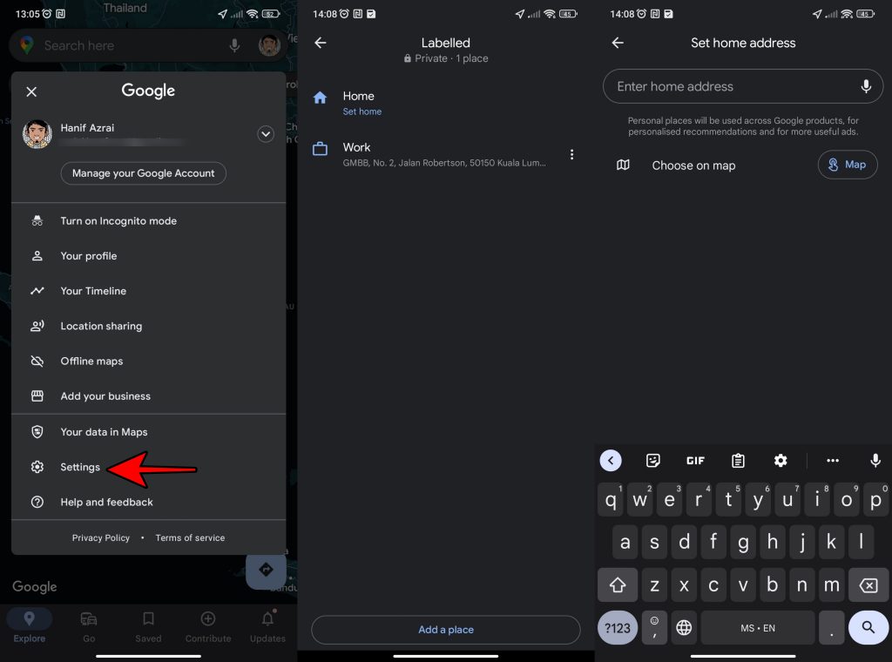This screenshot has width=892, height=662.
Task: Open the Updates tab
Action: [267, 627]
